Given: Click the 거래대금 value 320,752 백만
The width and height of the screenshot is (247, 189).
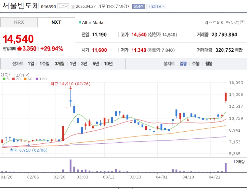Looking at the screenshot, I should [x=229, y=50].
